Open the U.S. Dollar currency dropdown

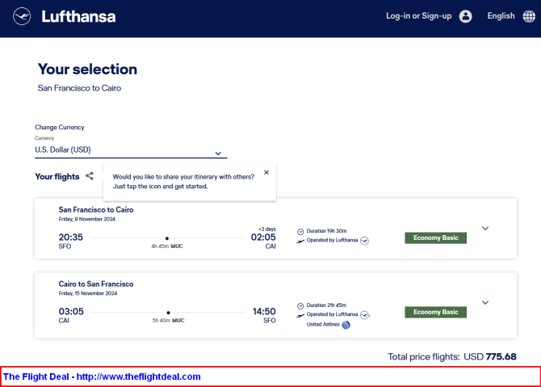(131, 149)
